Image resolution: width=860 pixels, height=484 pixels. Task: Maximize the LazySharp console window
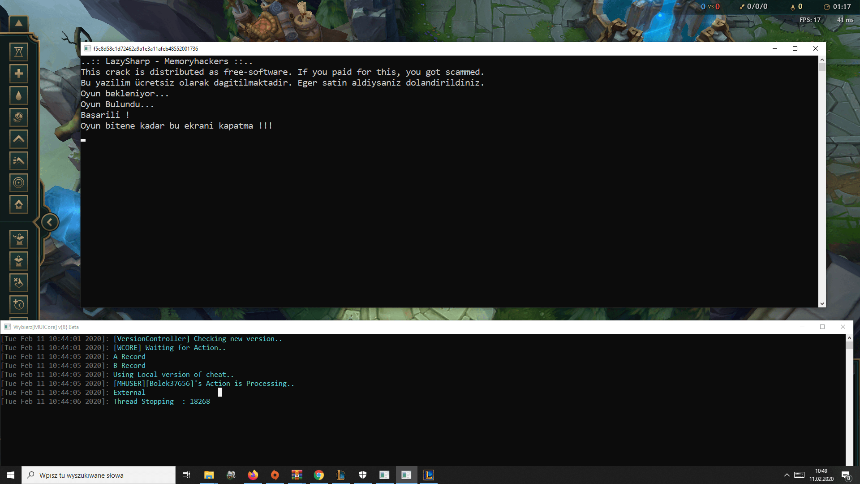tap(795, 48)
